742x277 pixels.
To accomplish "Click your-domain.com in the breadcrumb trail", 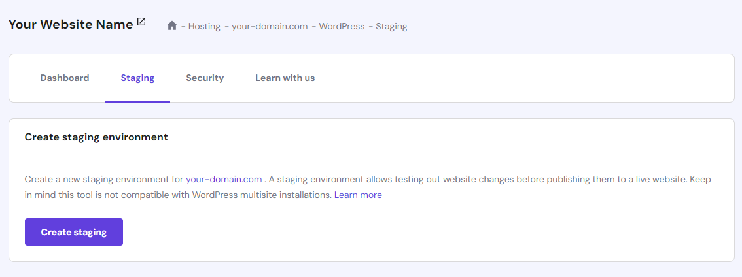I will pos(270,27).
